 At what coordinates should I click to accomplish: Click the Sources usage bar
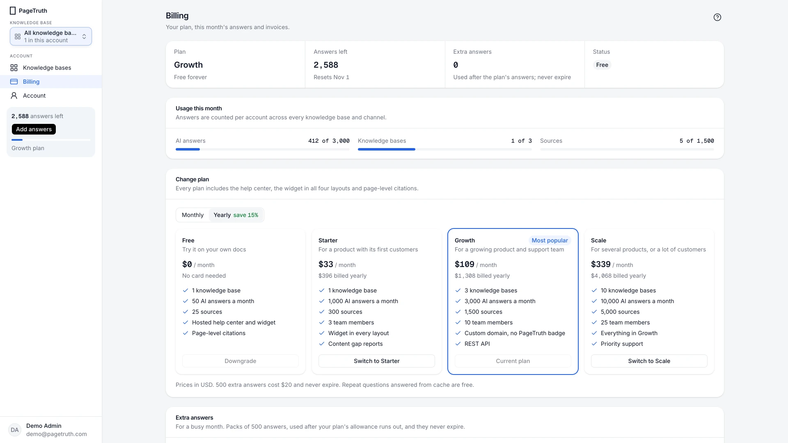pos(627,149)
